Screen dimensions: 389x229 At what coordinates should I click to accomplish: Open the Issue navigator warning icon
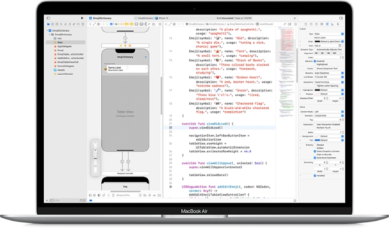65,25
